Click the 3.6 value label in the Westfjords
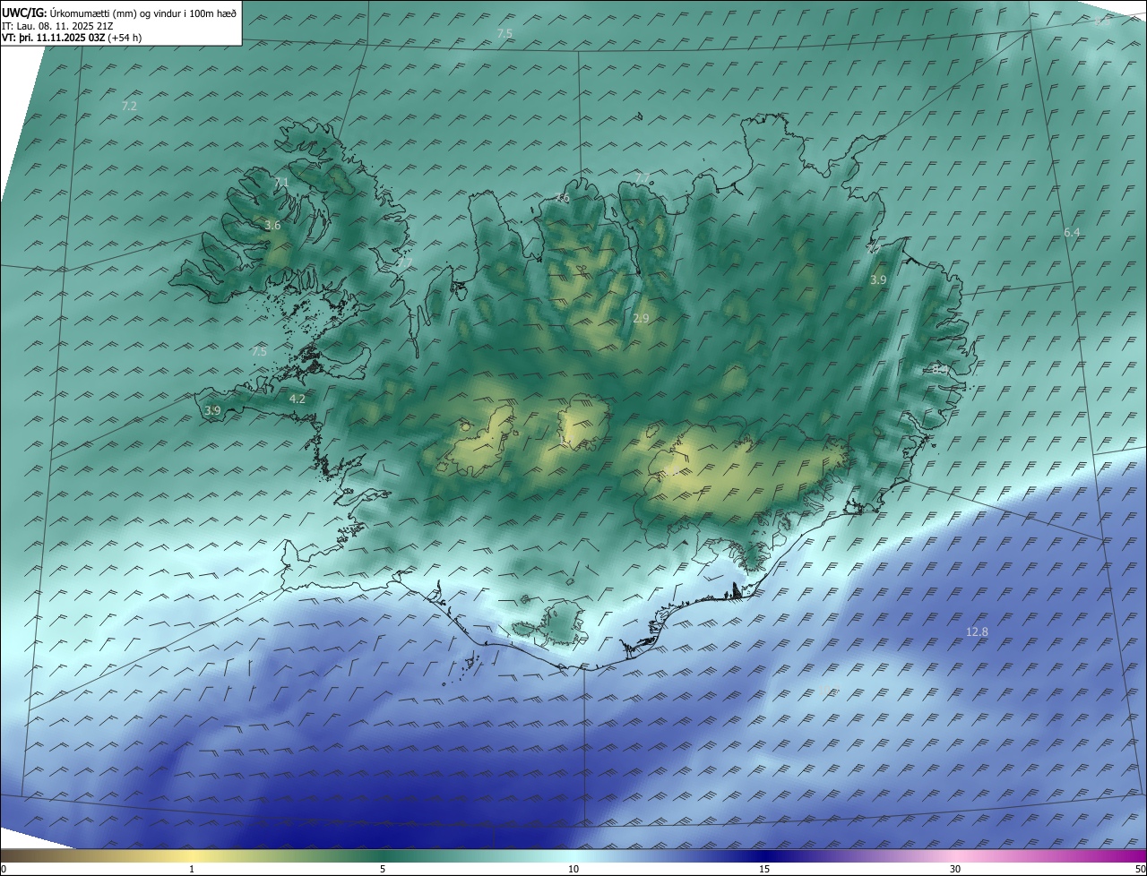This screenshot has height=876, width=1147. pyautogui.click(x=273, y=226)
